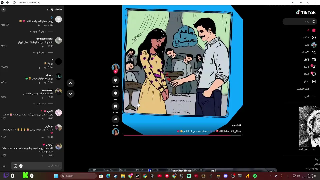Open the emoji picker in comment box

pos(15,166)
